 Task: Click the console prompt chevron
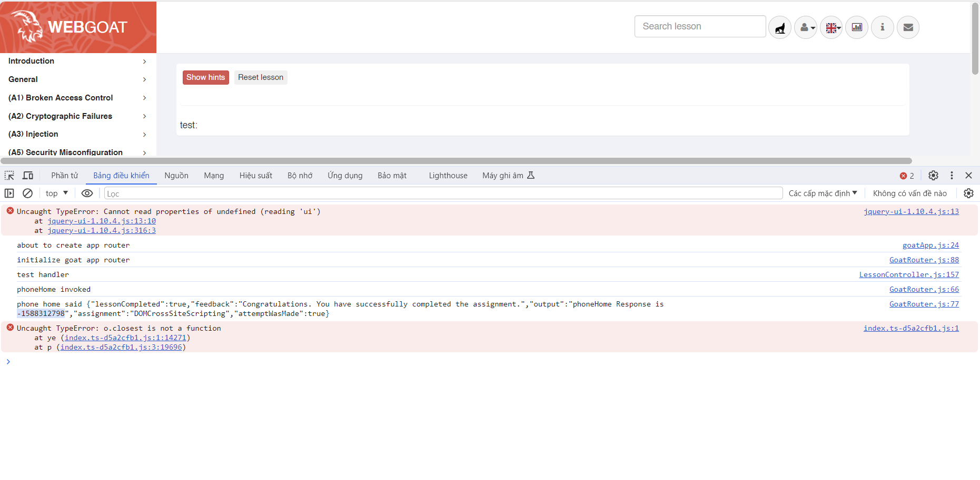(x=8, y=362)
